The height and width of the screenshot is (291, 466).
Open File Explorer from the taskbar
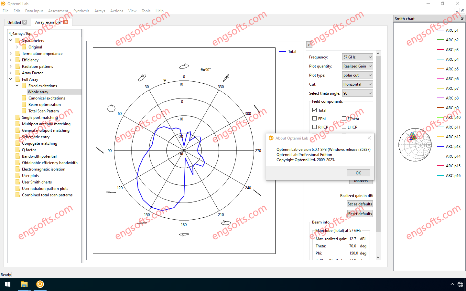(24, 285)
